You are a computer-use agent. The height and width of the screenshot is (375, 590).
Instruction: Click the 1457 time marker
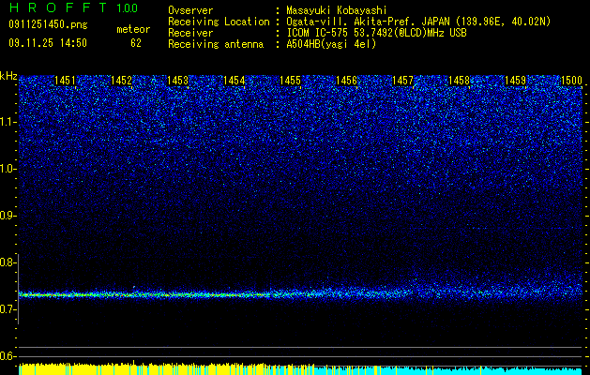pyautogui.click(x=402, y=81)
